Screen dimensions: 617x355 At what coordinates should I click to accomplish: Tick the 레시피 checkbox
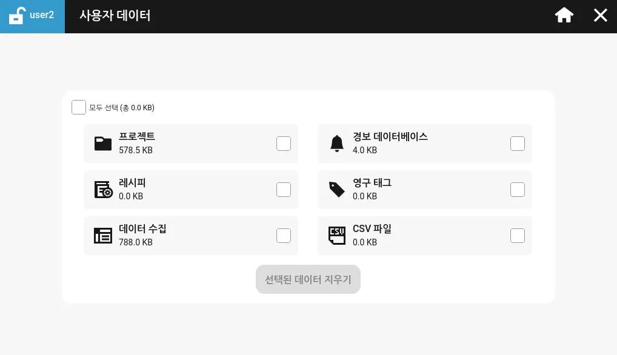(284, 190)
